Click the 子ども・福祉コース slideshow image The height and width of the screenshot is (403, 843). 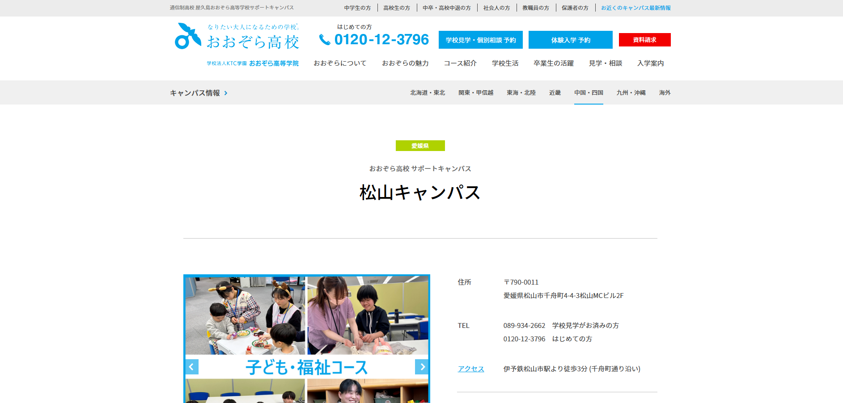306,331
